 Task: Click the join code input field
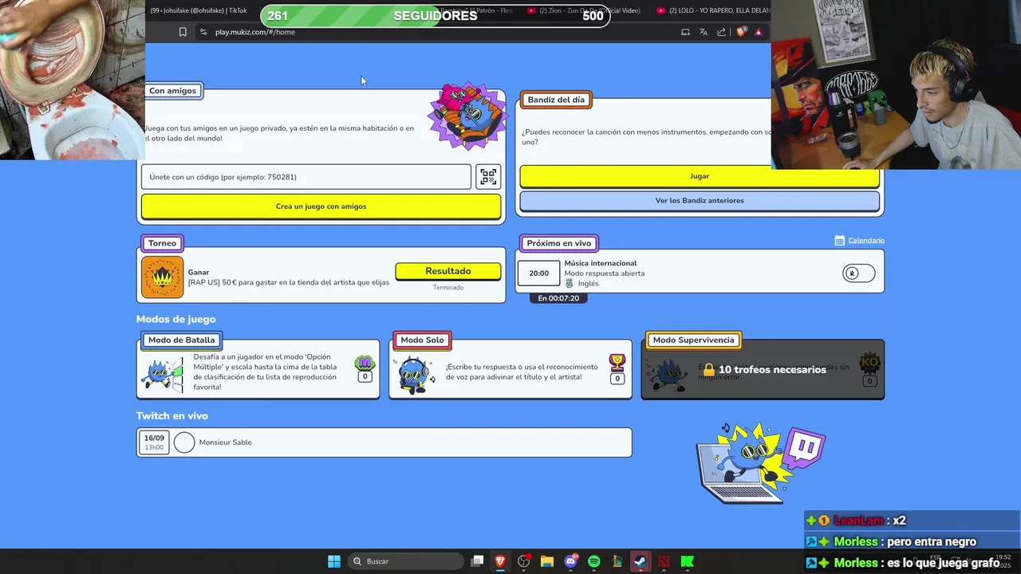306,177
